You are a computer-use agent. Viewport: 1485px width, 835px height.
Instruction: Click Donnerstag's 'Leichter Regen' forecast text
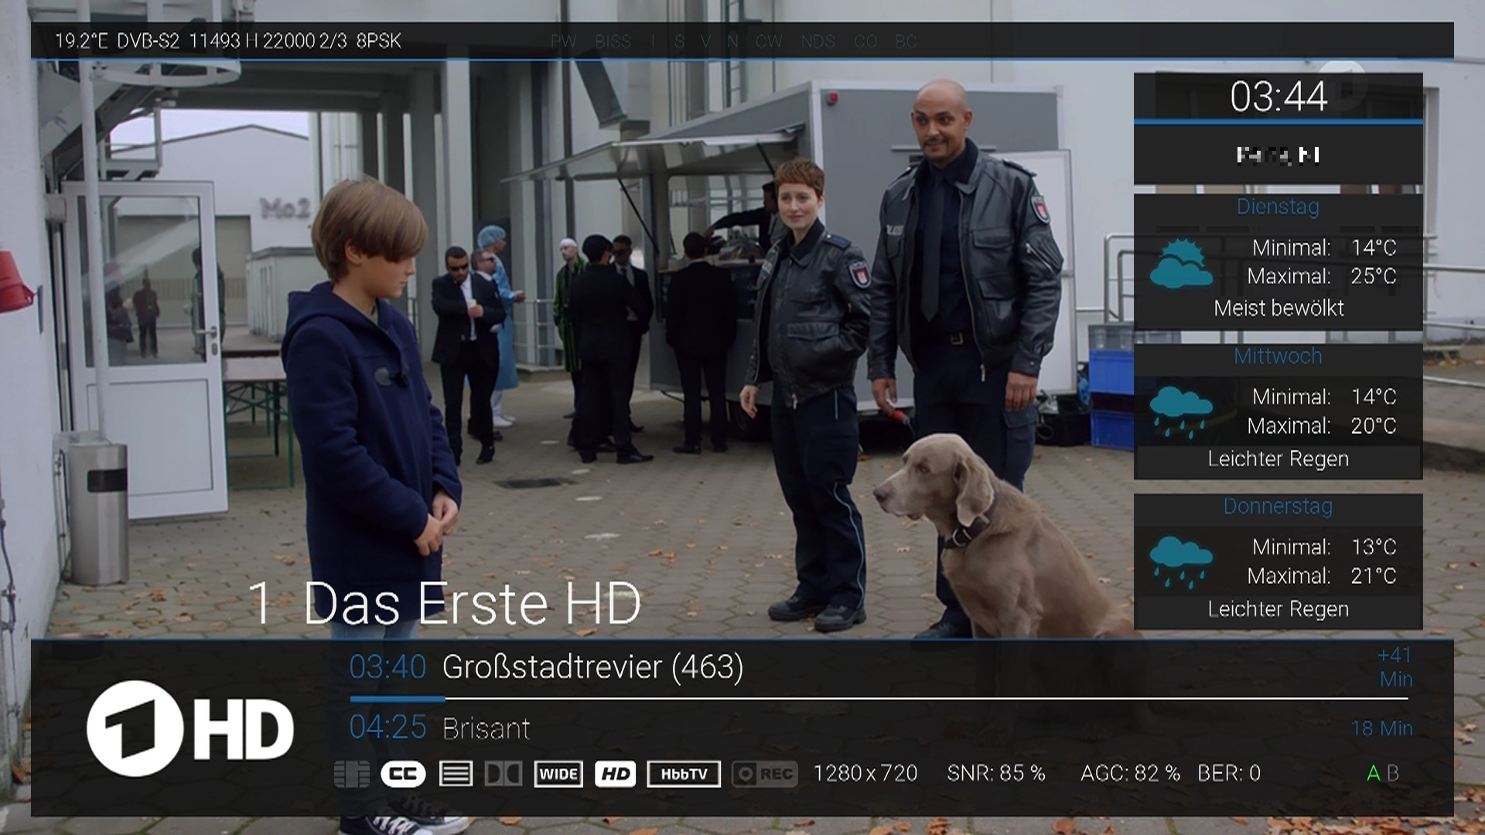click(1278, 609)
